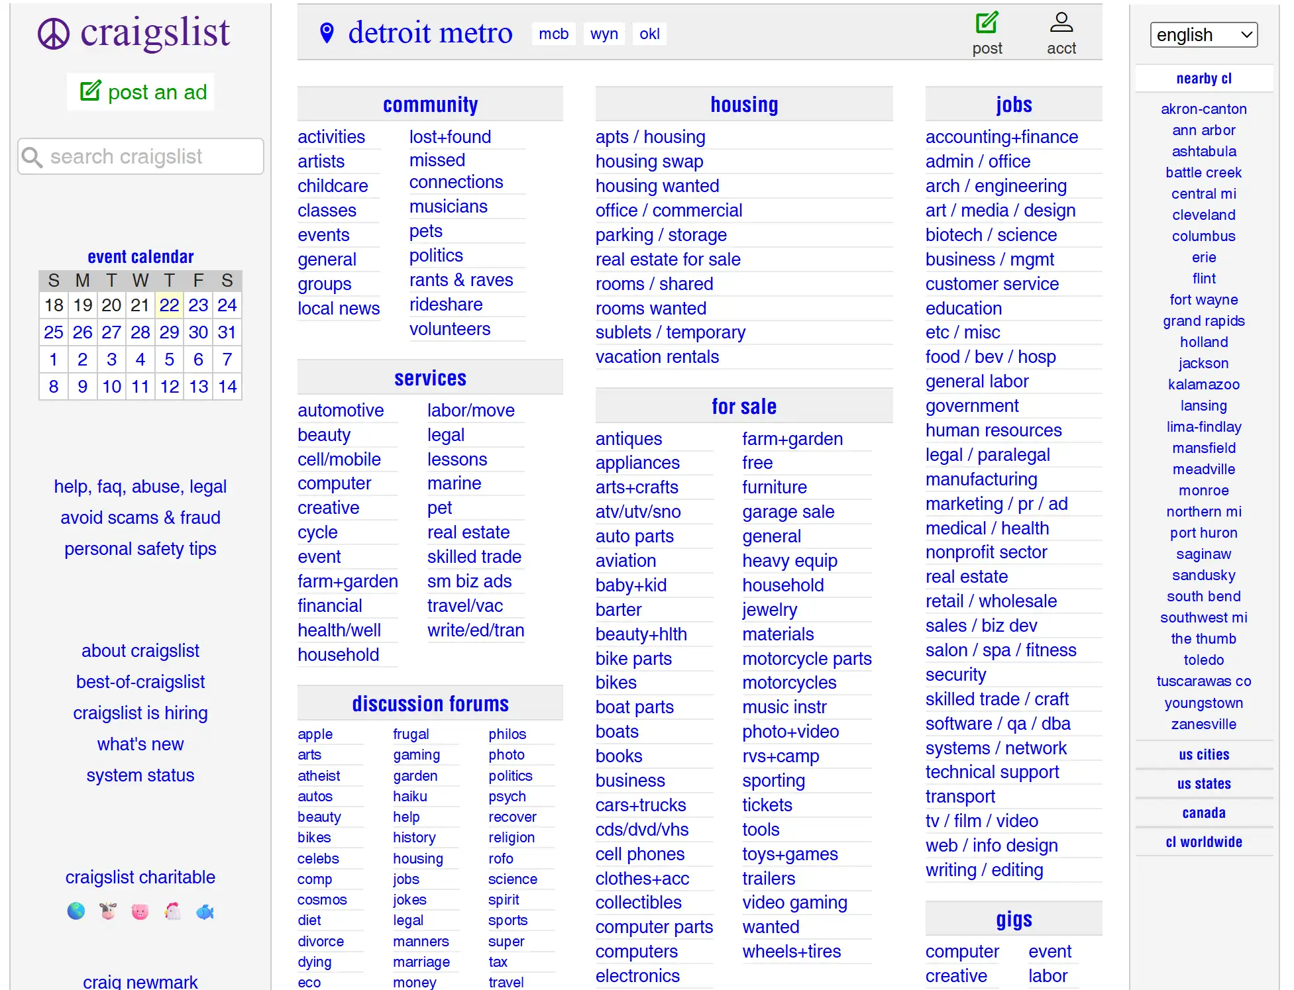The image size is (1294, 990).
Task: Go to ann arbor nearby site
Action: pos(1203,130)
